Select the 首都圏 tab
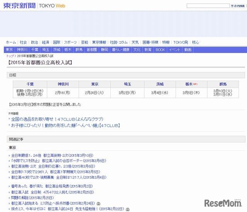This screenshot has width=247, height=212. (92, 50)
